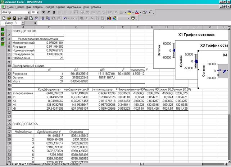This screenshot has width=231, height=167.
Task: Toggle italic formatting in toolbar
Action: (x=49, y=12)
